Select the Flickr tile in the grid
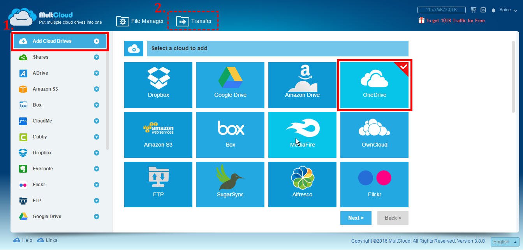523x250 pixels. click(374, 184)
